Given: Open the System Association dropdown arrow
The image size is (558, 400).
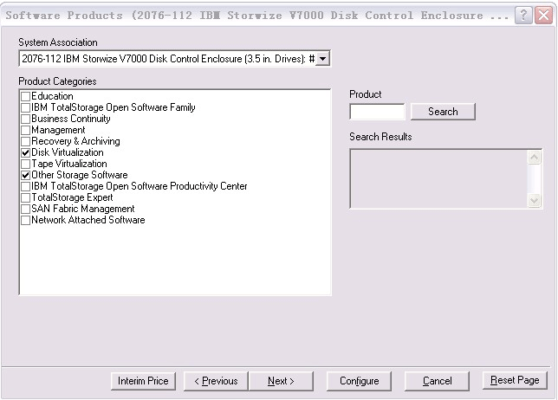Looking at the screenshot, I should 323,59.
